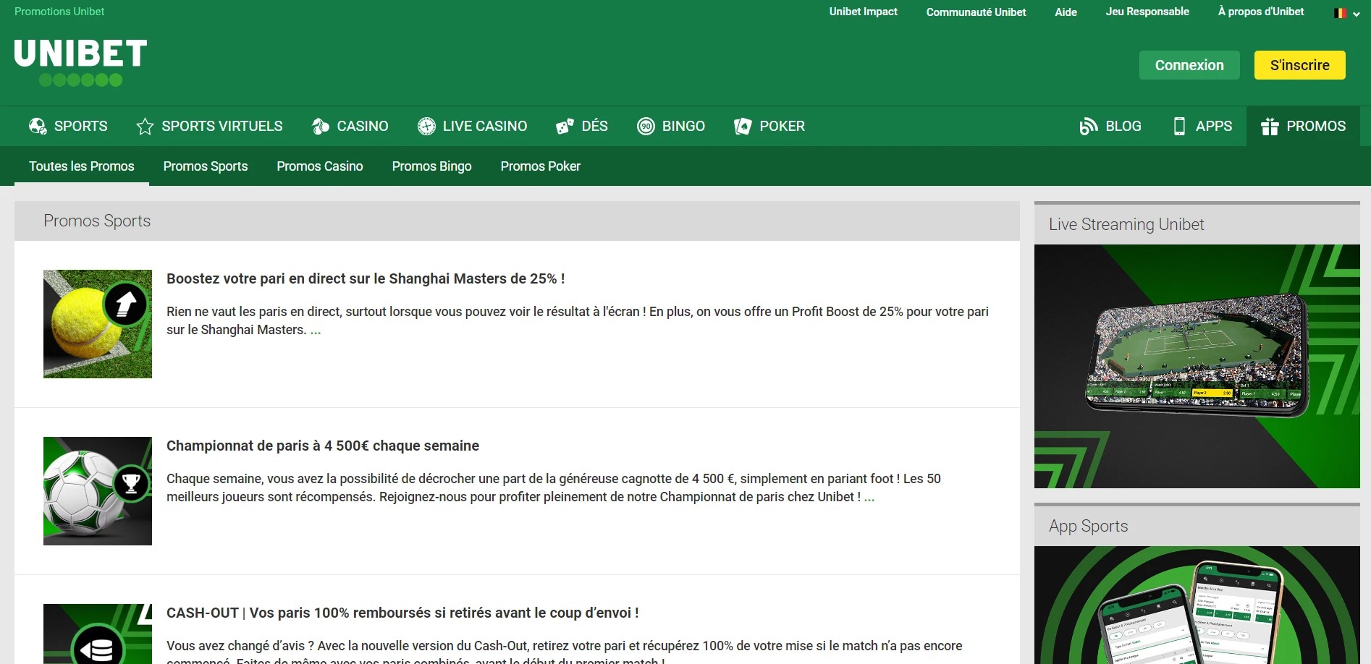The width and height of the screenshot is (1371, 664).
Task: Open the Jeu Responsable link
Action: [1147, 12]
